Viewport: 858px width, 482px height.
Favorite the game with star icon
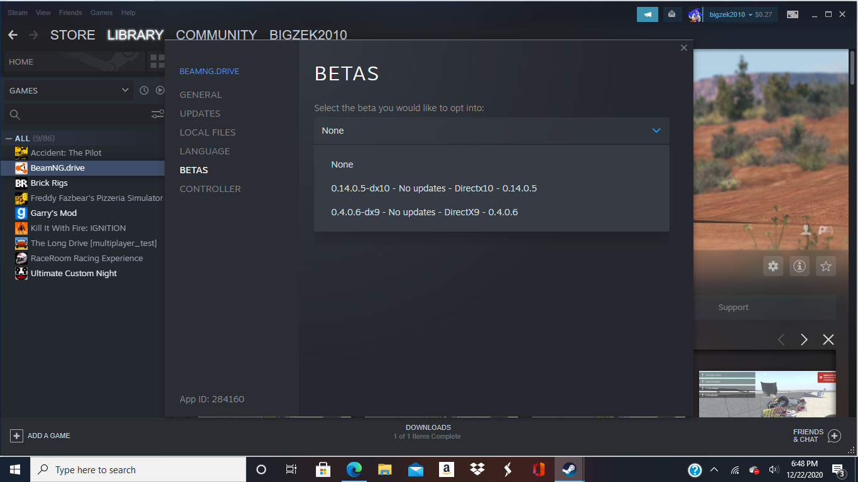pos(826,266)
